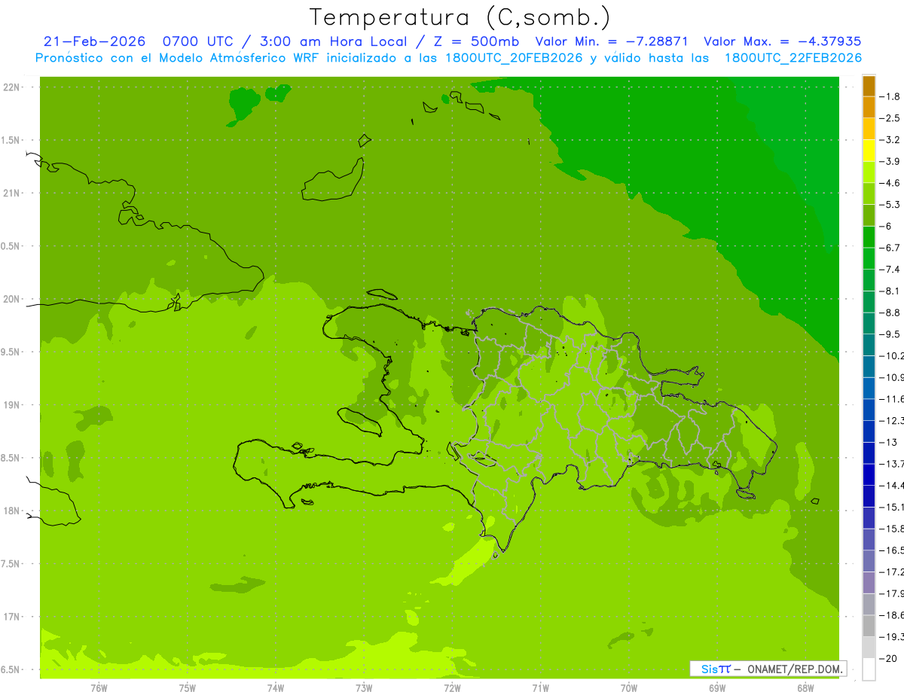Click the '-3.9' colorbar label

click(x=890, y=161)
